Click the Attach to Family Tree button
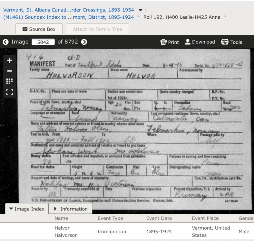Image resolution: width=254 pixels, height=241 pixels. tap(97, 29)
